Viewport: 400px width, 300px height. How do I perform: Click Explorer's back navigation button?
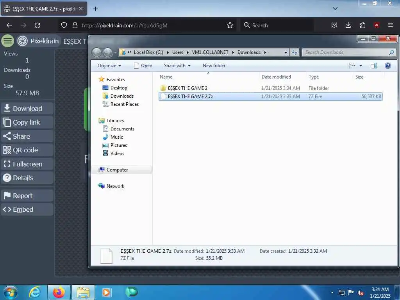tap(97, 53)
